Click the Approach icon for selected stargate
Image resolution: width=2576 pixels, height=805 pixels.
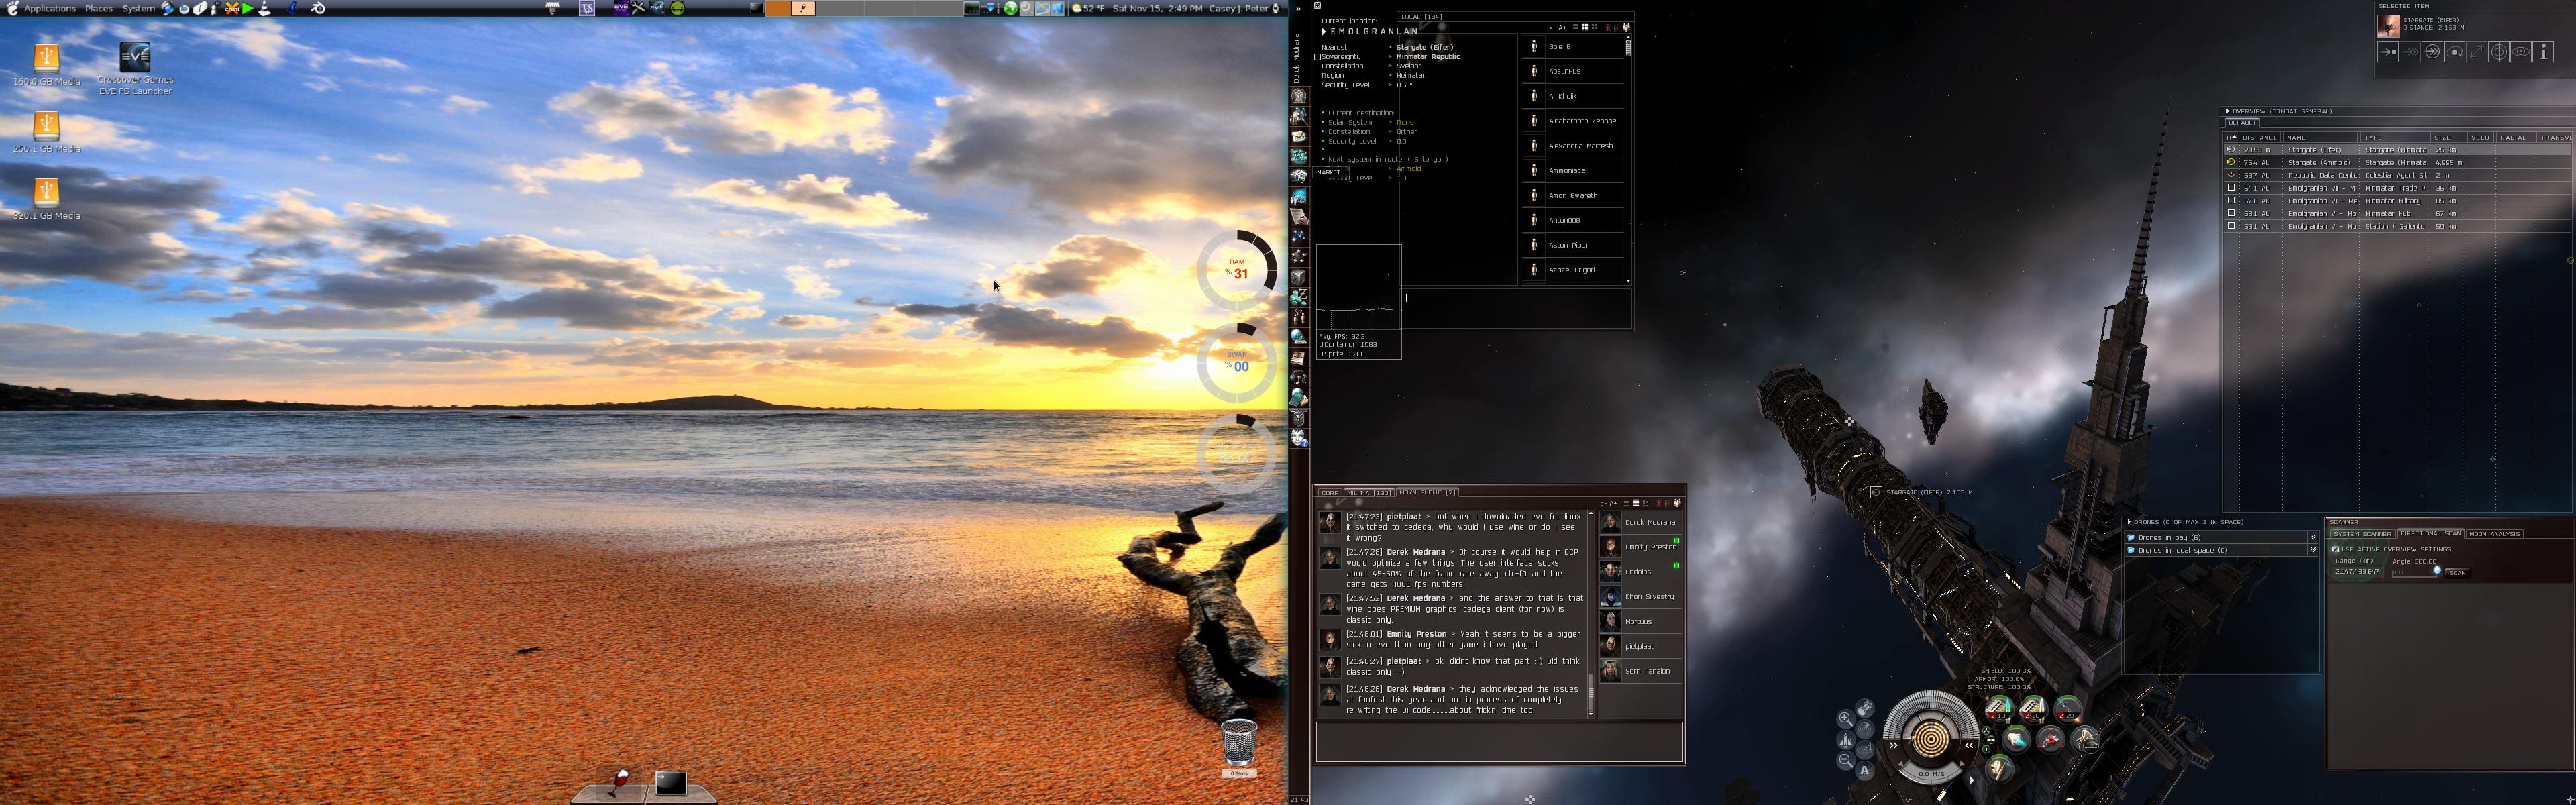pyautogui.click(x=2389, y=52)
